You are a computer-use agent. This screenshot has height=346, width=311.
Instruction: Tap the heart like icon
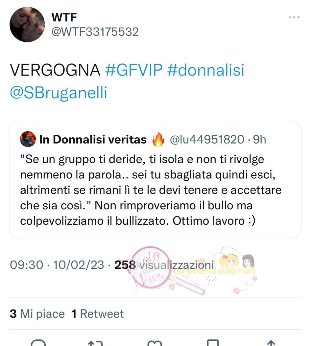coord(155,343)
